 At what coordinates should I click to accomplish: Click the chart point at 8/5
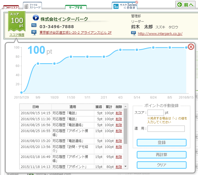click(170, 48)
